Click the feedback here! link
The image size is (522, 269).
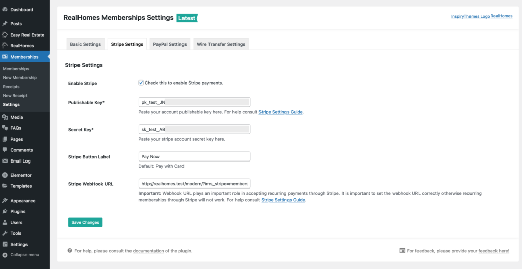493,251
